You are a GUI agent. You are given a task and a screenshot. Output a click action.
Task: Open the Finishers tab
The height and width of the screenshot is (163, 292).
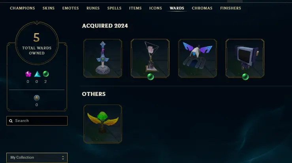pos(230,8)
